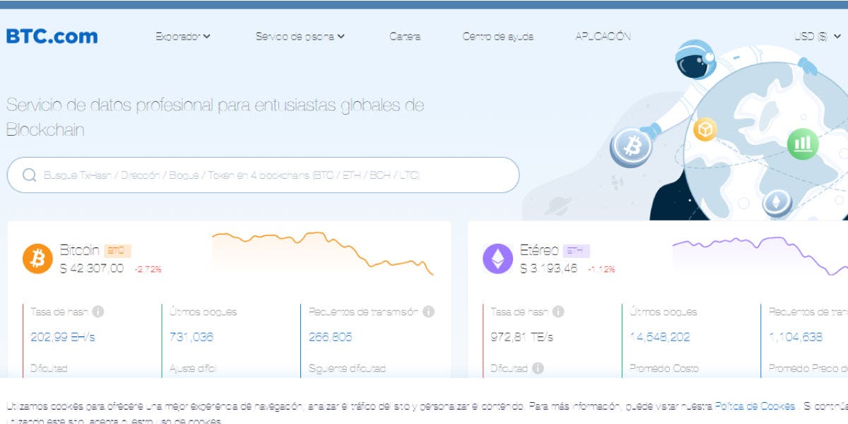This screenshot has height=424, width=848.
Task: Click the BTC.com logo
Action: [x=52, y=36]
